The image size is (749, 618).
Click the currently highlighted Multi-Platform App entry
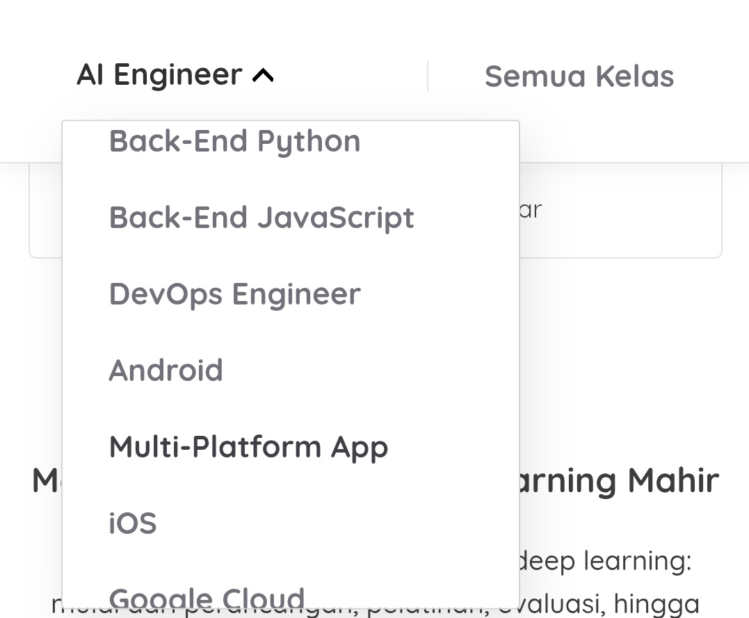tap(248, 446)
